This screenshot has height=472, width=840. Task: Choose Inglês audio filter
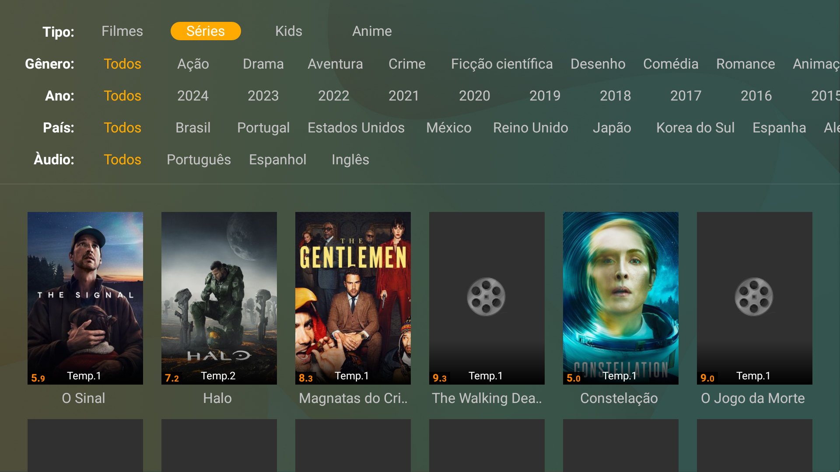pos(350,160)
